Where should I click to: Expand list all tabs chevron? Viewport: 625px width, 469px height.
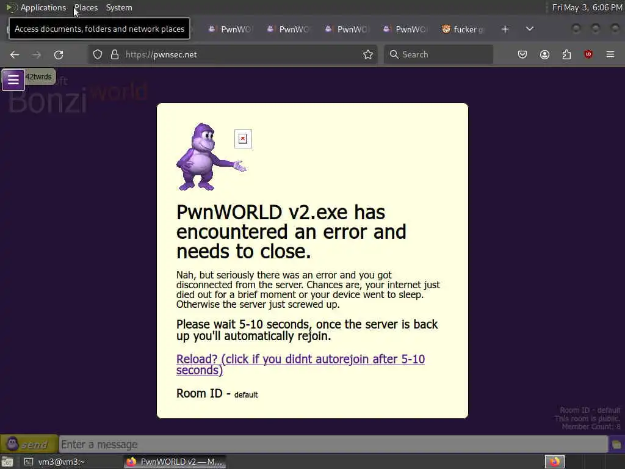tap(530, 29)
